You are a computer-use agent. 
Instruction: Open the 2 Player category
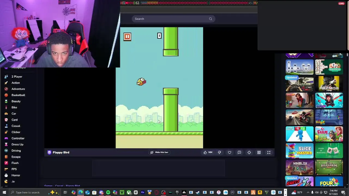tap(17, 76)
